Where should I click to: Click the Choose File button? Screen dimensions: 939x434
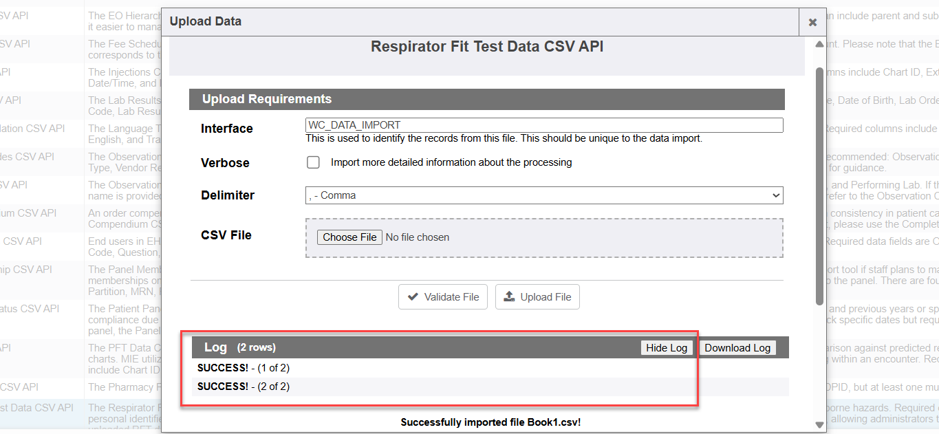click(x=349, y=237)
